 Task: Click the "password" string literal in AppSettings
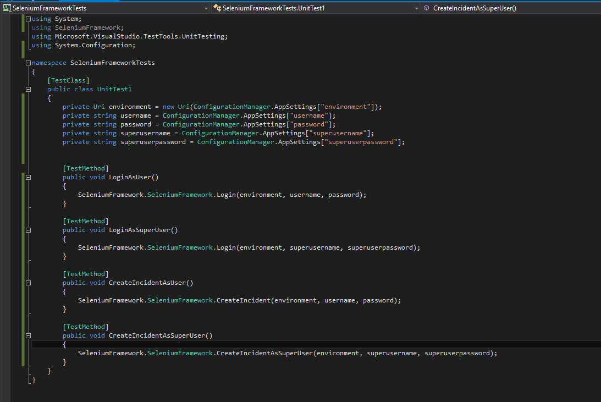point(309,124)
